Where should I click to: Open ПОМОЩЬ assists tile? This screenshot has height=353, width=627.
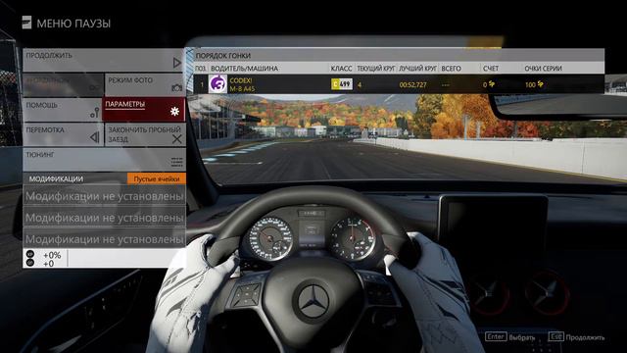tap(63, 110)
